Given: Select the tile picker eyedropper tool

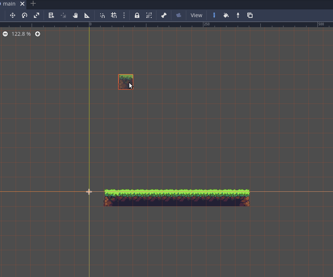Looking at the screenshot, I should pyautogui.click(x=238, y=15).
